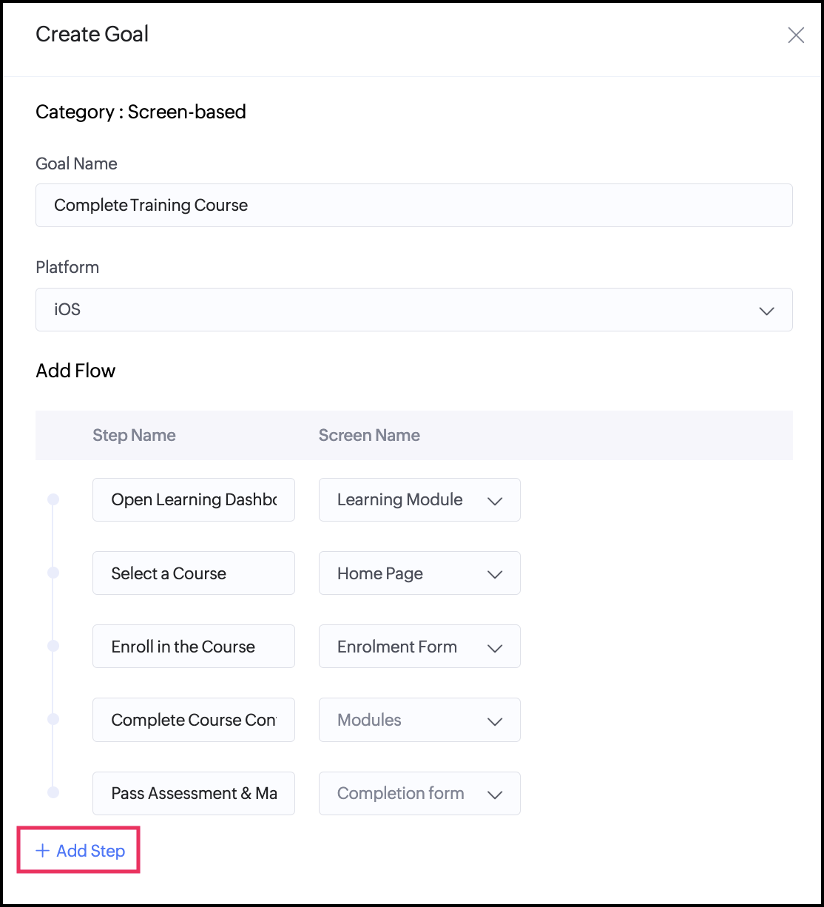This screenshot has width=824, height=907.
Task: Open the Platform dropdown showing iOS
Action: pyautogui.click(x=413, y=309)
